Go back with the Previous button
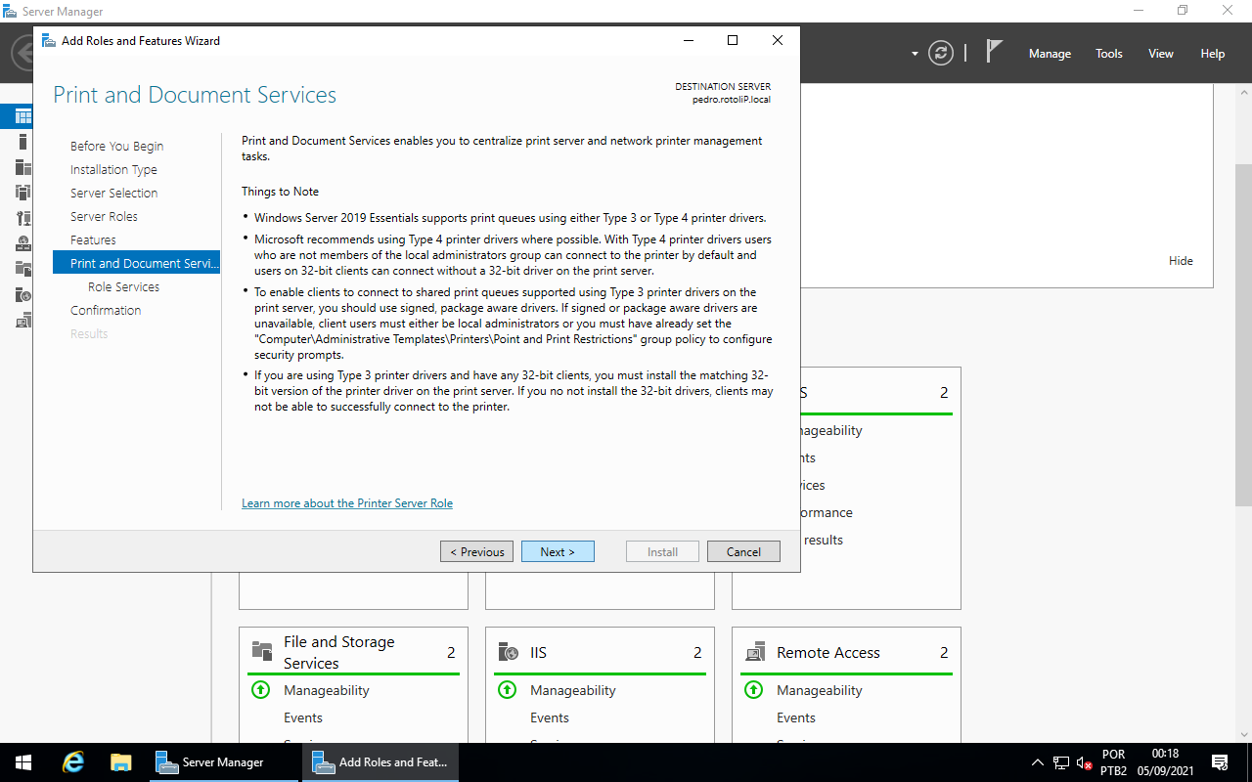 [476, 551]
